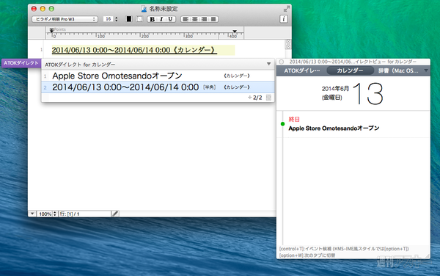
Task: Open the ATOKダイレクト for カレンダー dropdown arrow
Action: pos(268,64)
